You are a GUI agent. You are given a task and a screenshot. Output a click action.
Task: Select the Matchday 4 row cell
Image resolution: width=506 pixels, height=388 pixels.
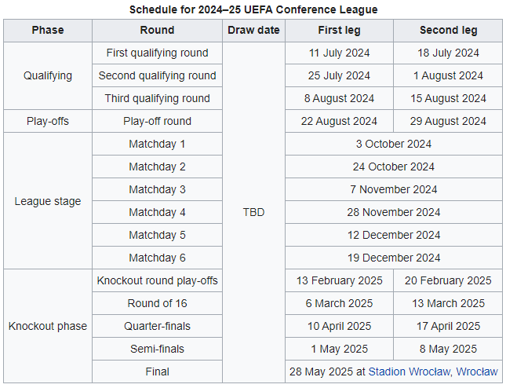point(158,212)
